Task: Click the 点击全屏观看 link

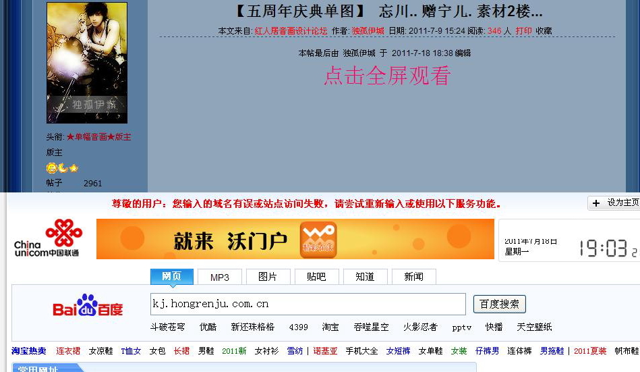Action: coord(386,76)
